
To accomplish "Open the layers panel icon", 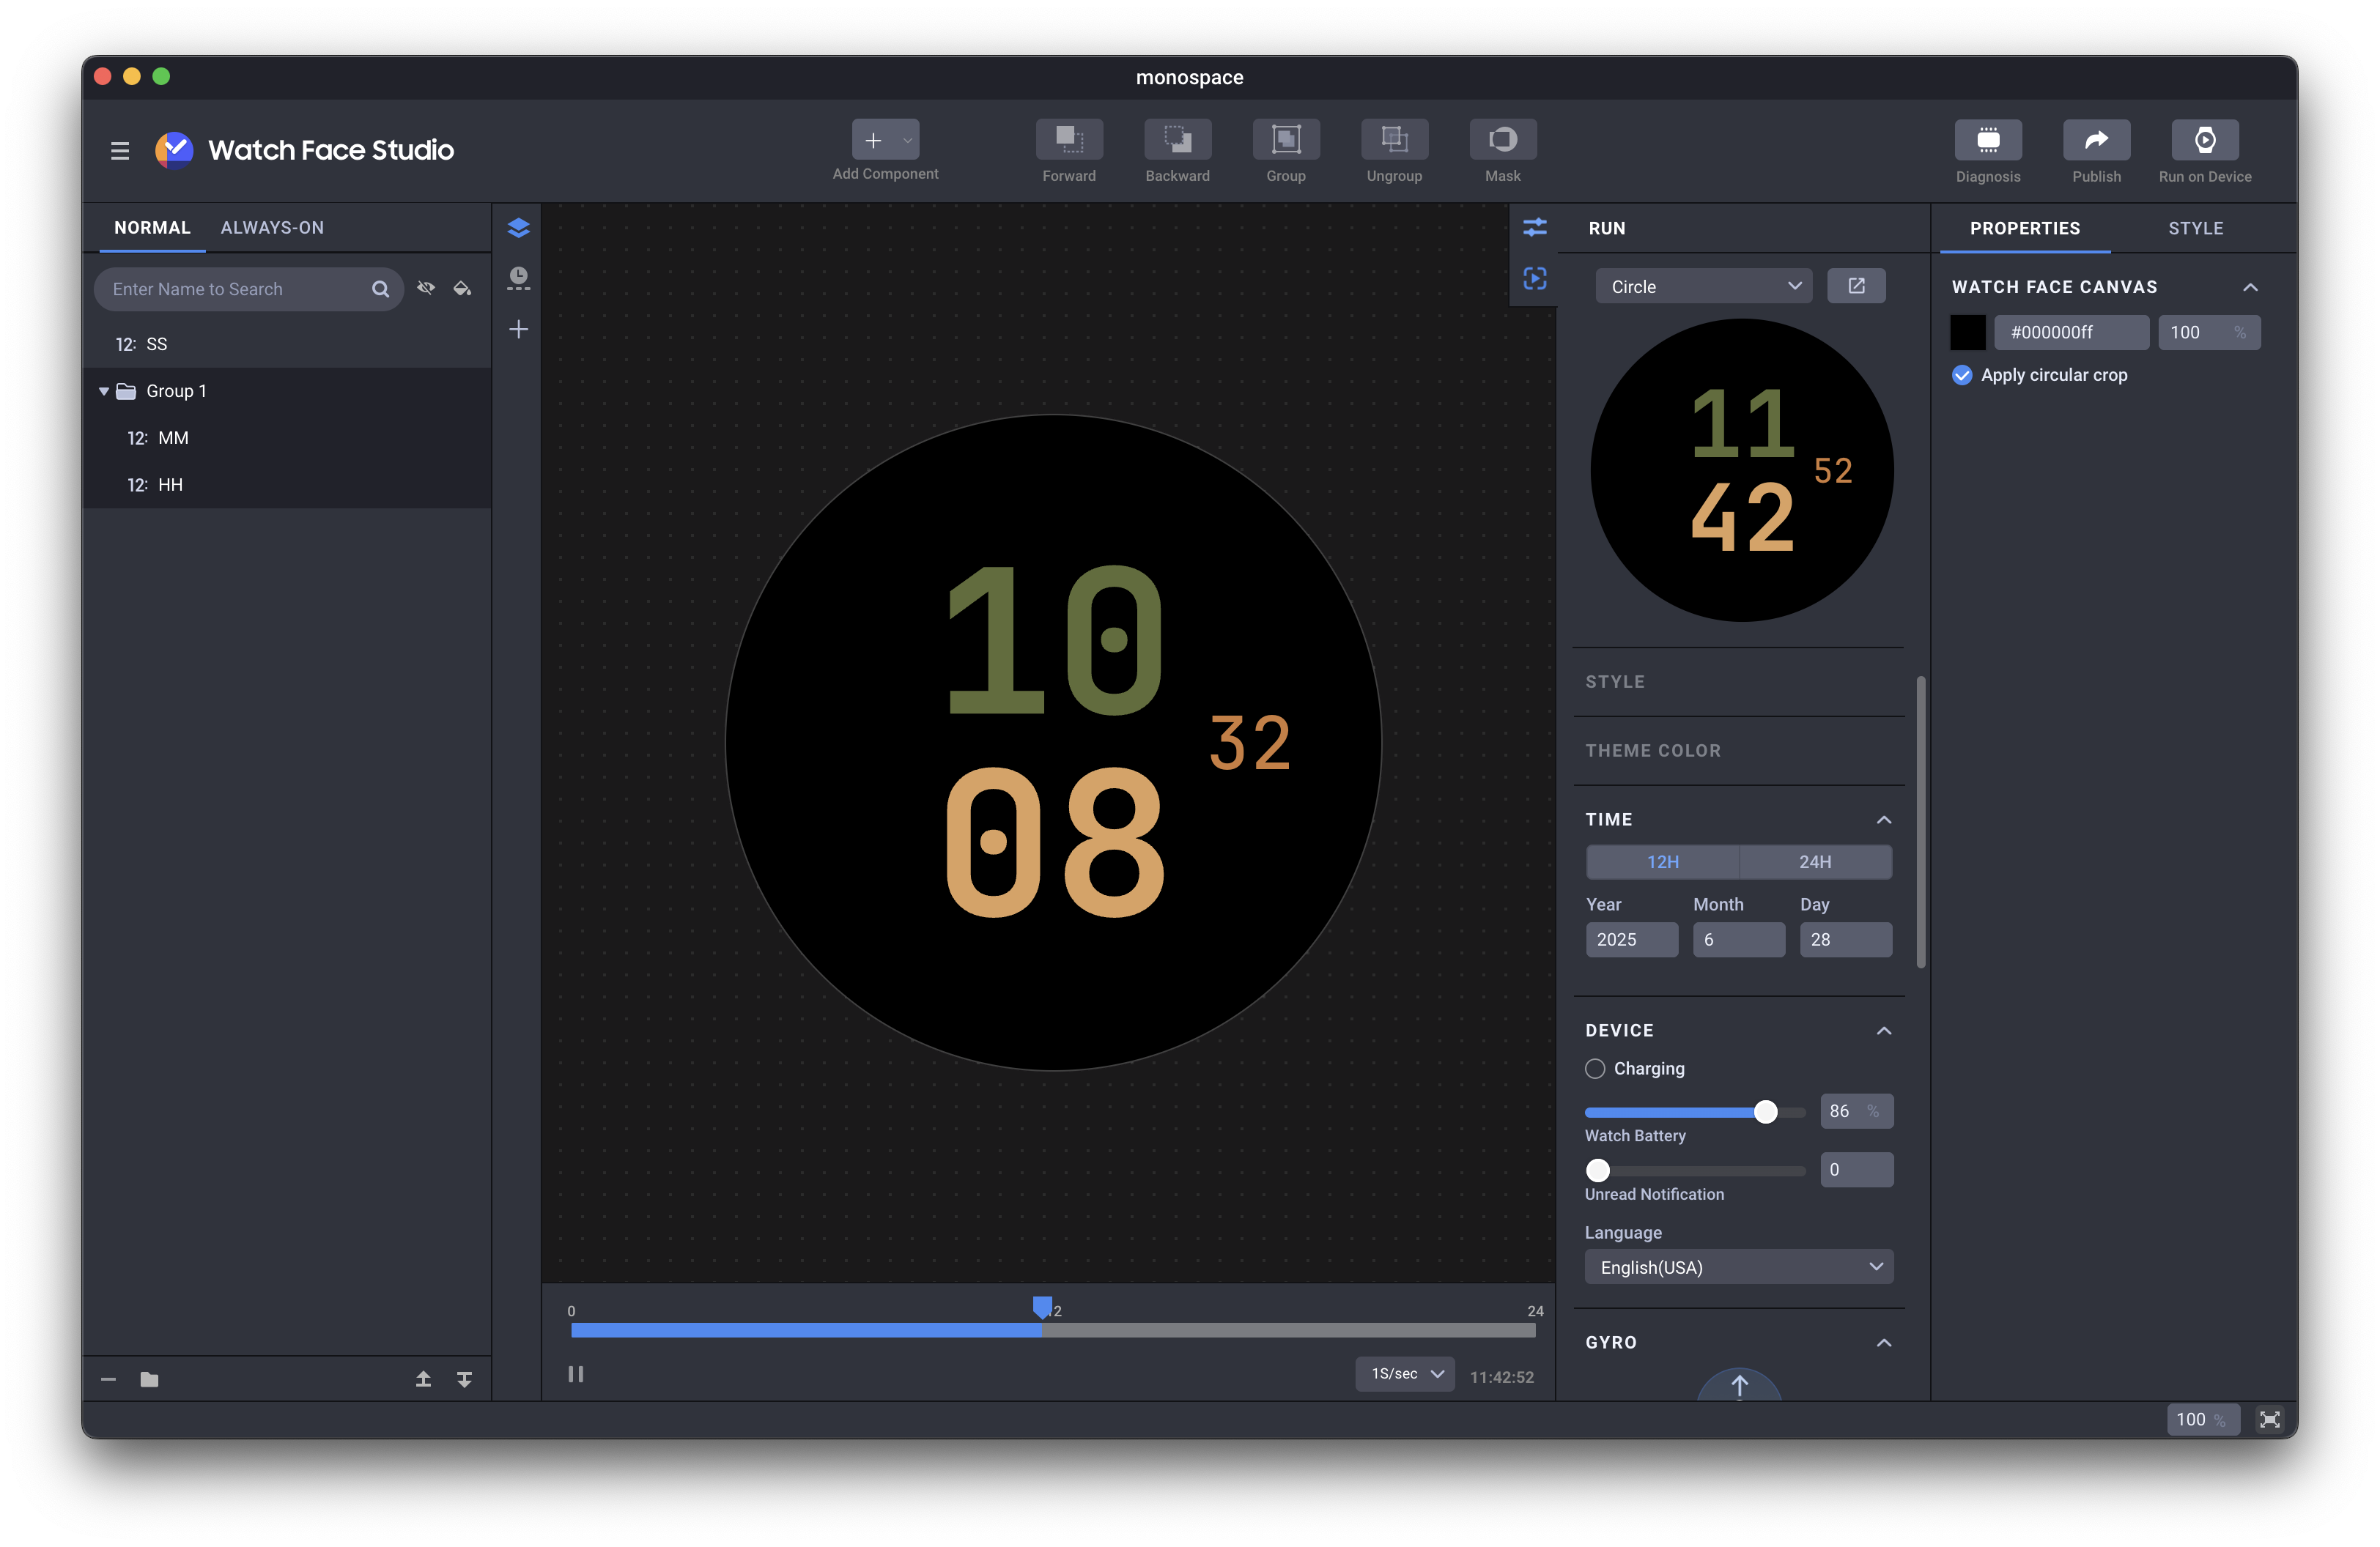I will point(518,228).
